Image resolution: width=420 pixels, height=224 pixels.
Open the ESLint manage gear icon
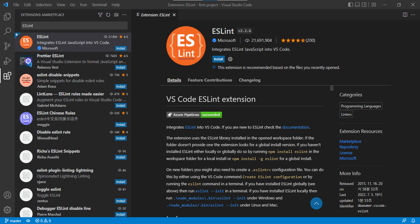(x=230, y=59)
